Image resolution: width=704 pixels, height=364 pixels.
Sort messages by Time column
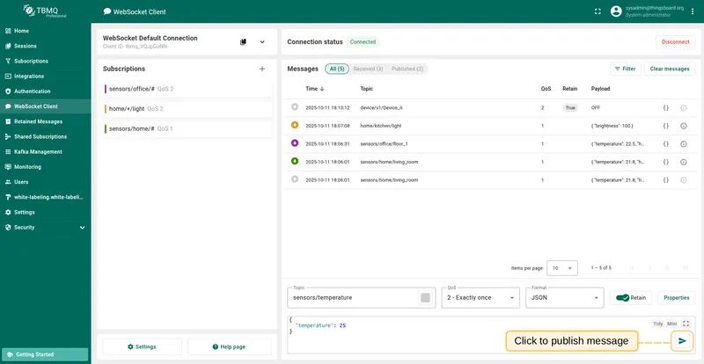point(315,89)
